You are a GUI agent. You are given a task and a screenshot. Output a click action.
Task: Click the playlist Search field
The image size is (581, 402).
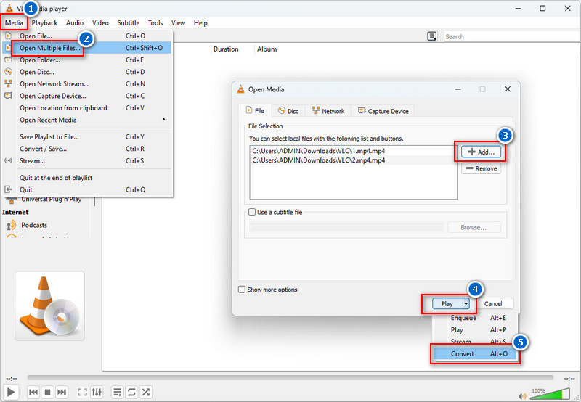pos(511,36)
